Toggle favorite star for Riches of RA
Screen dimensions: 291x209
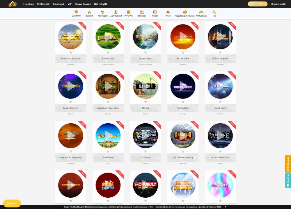pyautogui.click(x=183, y=52)
